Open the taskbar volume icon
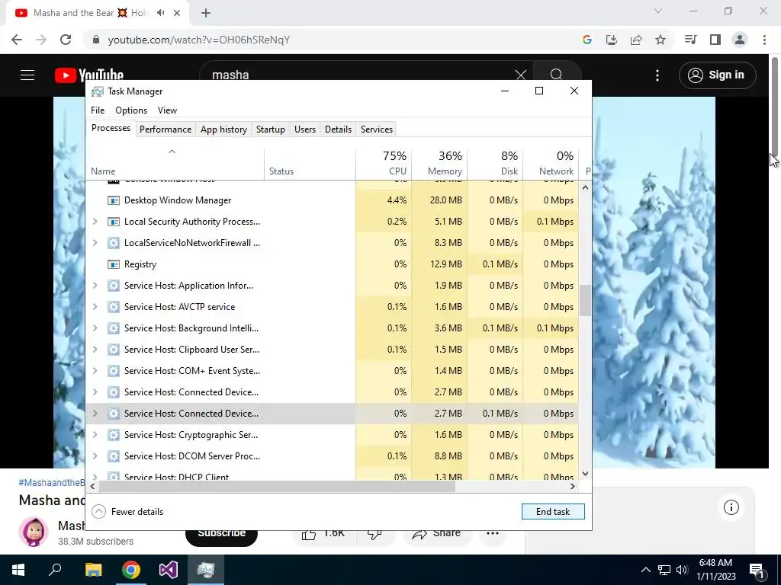This screenshot has height=585, width=781. (x=682, y=570)
